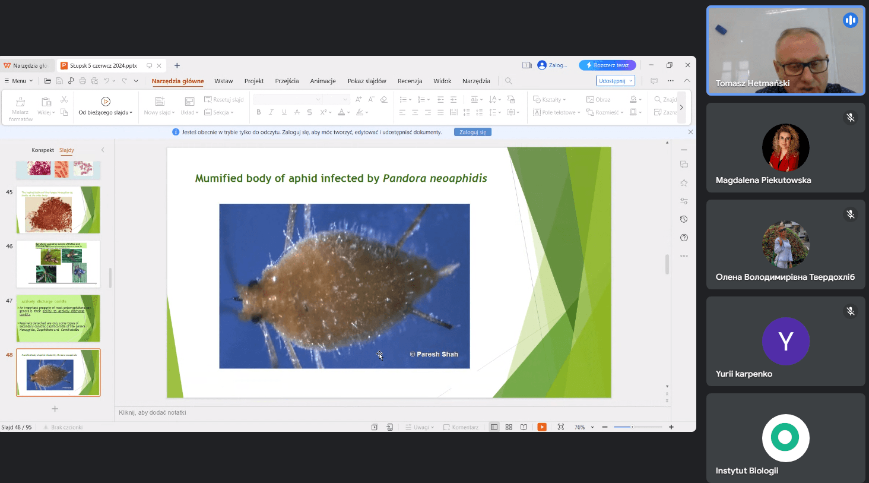
Task: Click the search magnifier beside Narzędzia tab
Action: (509, 81)
